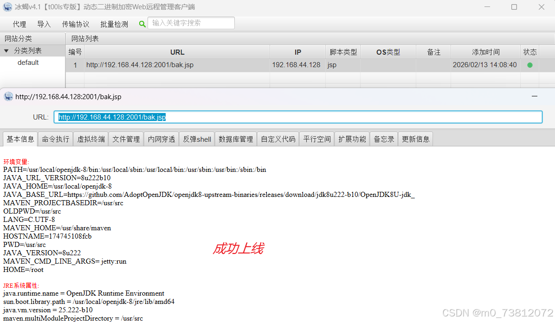Image resolution: width=555 pixels, height=322 pixels.
Task: Sort by the URL column header
Action: click(x=177, y=52)
